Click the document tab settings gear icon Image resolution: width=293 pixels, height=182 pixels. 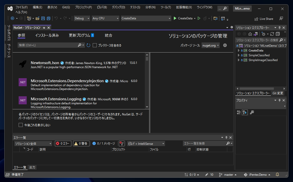(232, 27)
